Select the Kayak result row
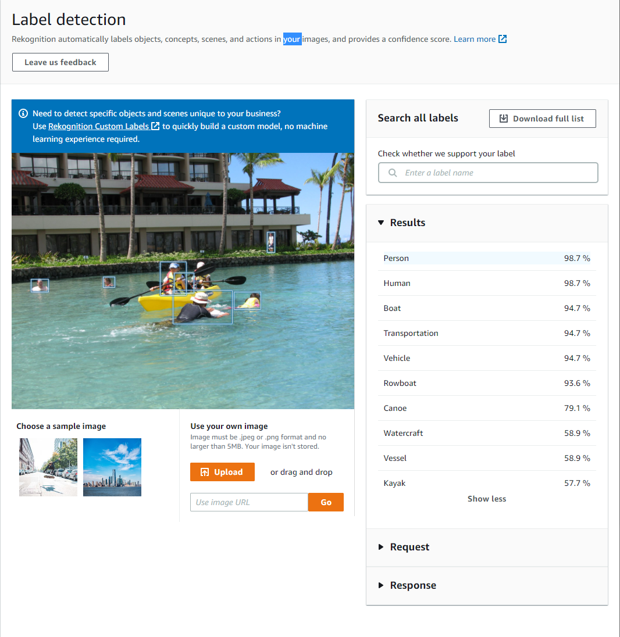The width and height of the screenshot is (620, 637). tap(487, 483)
